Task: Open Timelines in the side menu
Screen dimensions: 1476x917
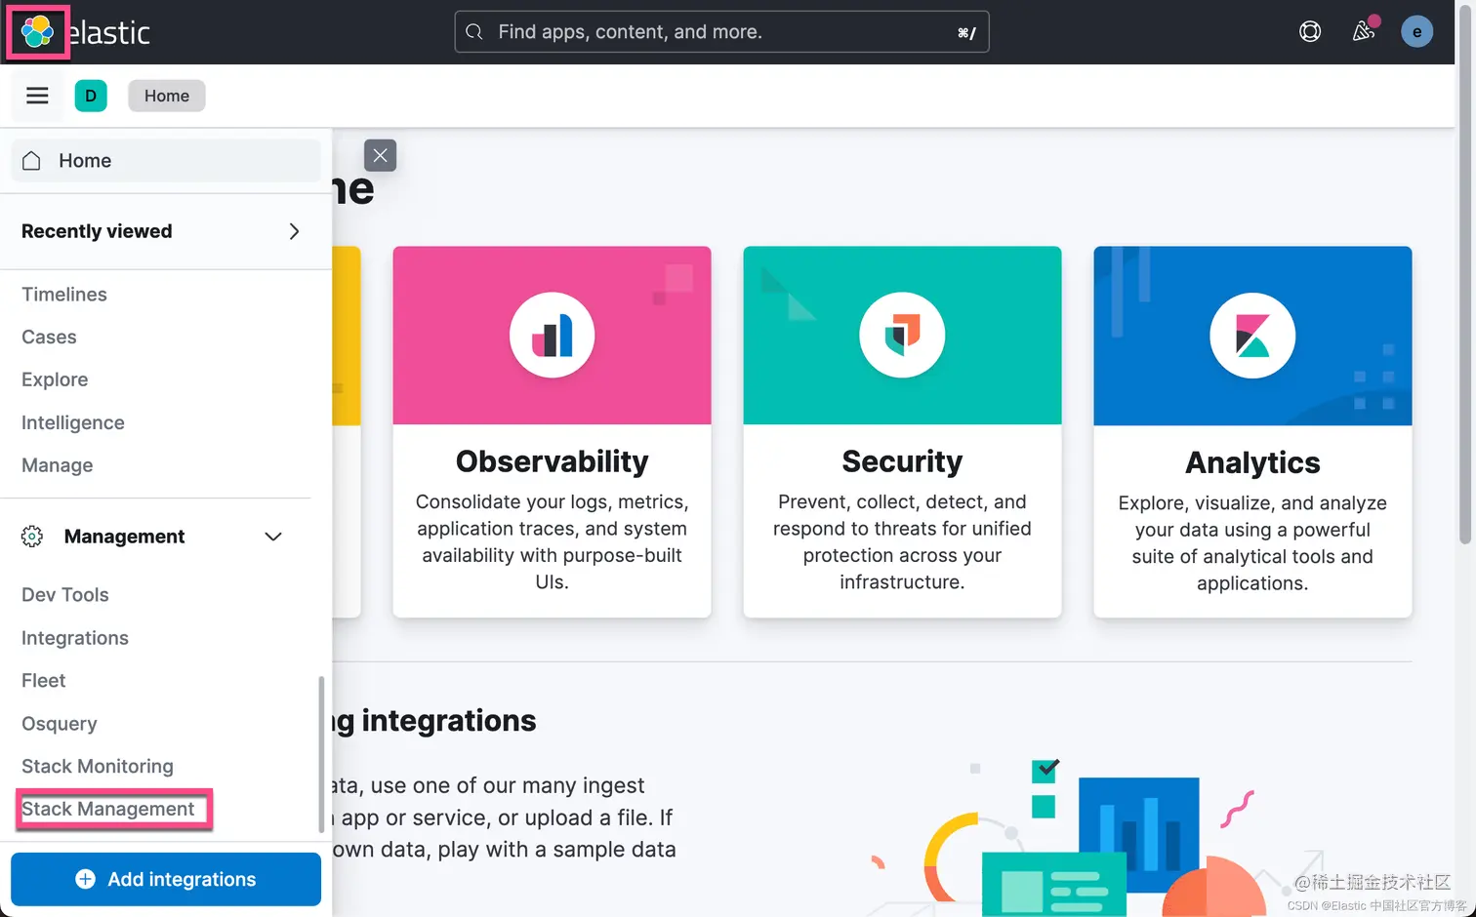Action: [64, 295]
